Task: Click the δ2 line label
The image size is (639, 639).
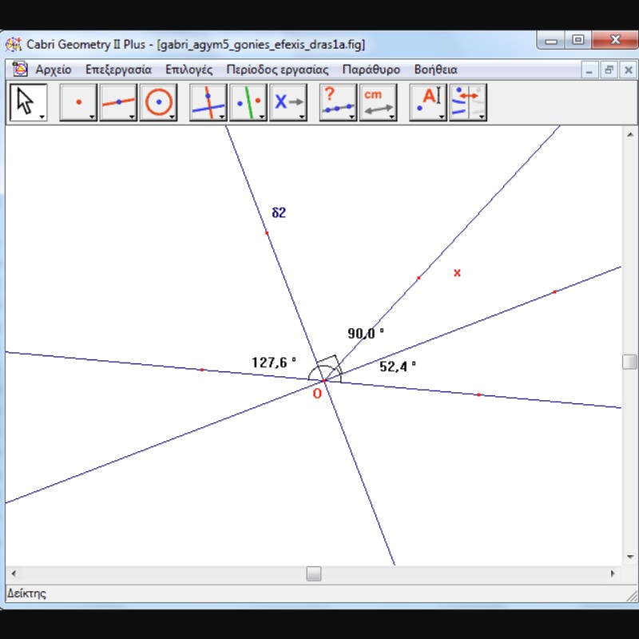Action: click(279, 212)
